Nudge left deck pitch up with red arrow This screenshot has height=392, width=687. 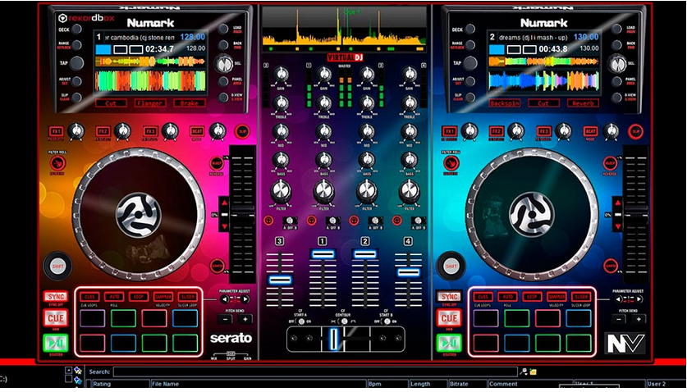tap(224, 203)
